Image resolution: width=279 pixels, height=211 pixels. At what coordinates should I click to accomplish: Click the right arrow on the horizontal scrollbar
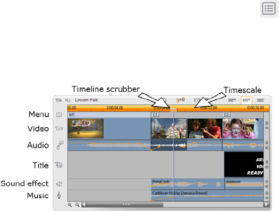pyautogui.click(x=266, y=205)
